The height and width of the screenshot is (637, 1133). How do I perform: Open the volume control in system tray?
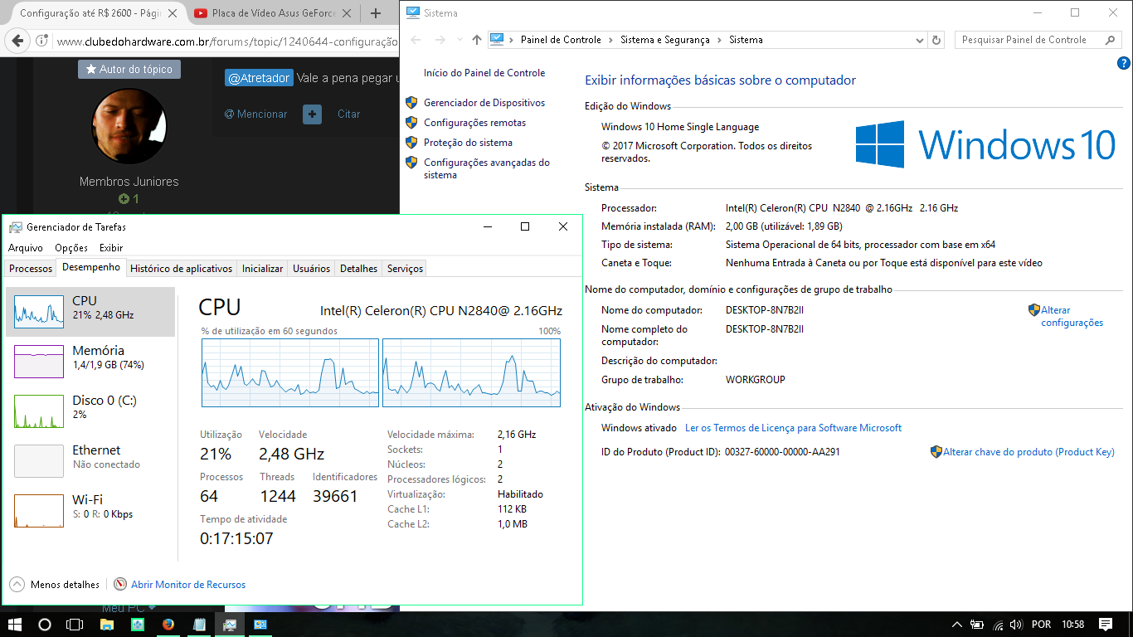[1016, 625]
